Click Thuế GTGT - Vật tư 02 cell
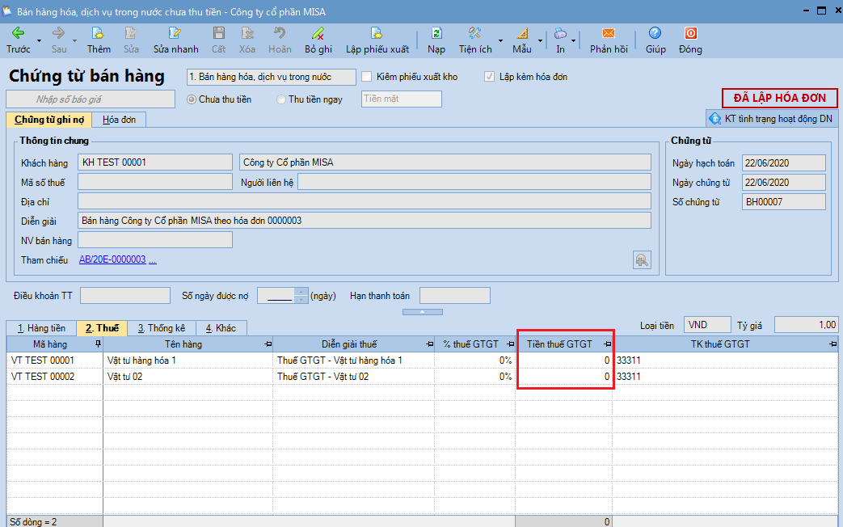 [x=353, y=377]
